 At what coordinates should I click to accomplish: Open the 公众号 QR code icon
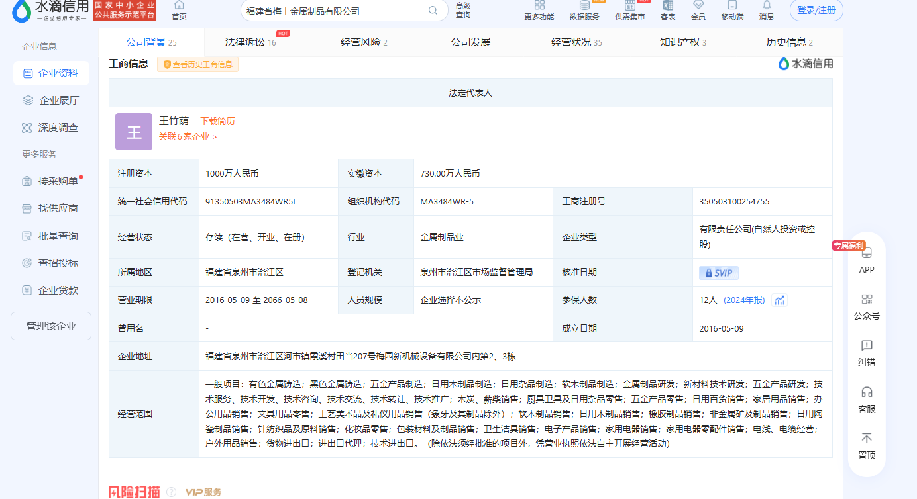point(867,300)
